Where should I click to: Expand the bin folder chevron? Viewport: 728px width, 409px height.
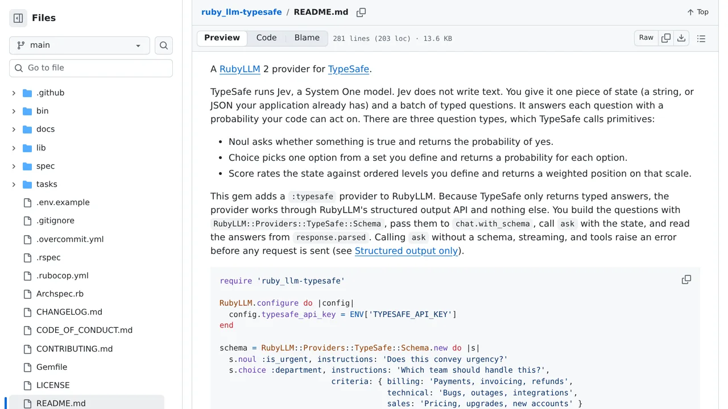[14, 111]
